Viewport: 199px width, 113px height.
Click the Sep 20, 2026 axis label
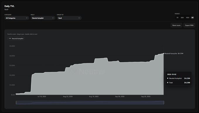pyautogui.click(x=146, y=97)
